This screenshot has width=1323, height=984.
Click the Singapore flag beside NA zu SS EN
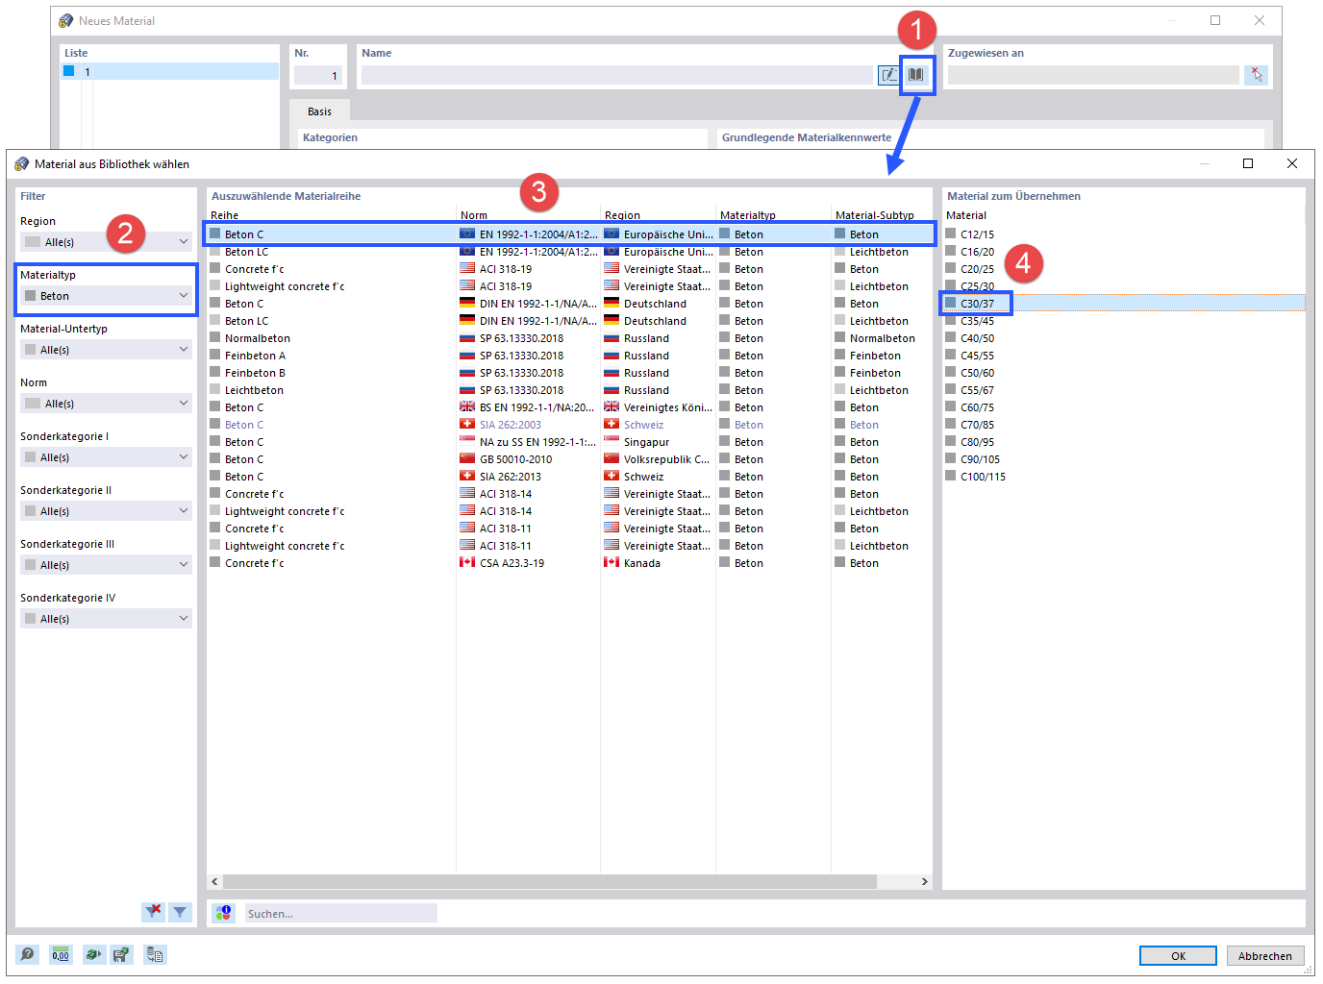click(467, 441)
